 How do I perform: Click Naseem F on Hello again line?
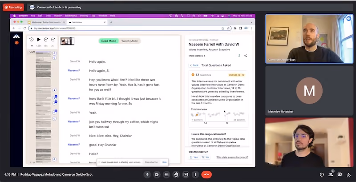(x=74, y=71)
